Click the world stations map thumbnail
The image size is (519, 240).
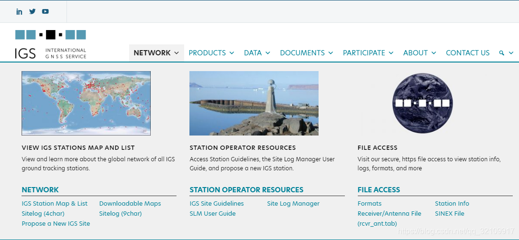86,104
